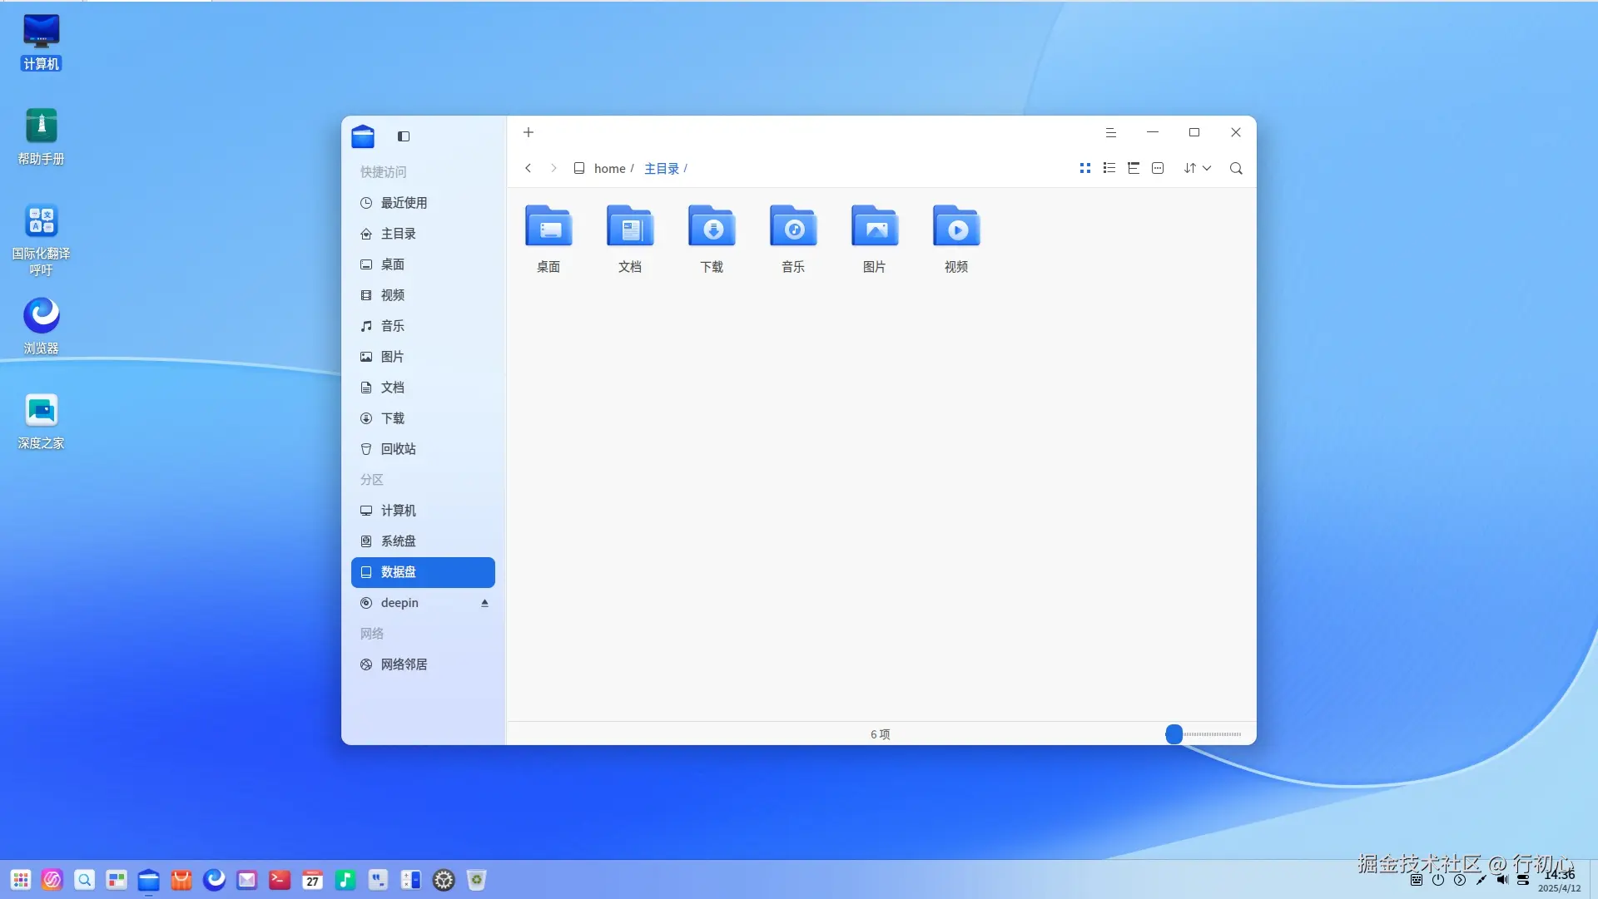
Task: Navigate back with left arrow
Action: (x=528, y=168)
